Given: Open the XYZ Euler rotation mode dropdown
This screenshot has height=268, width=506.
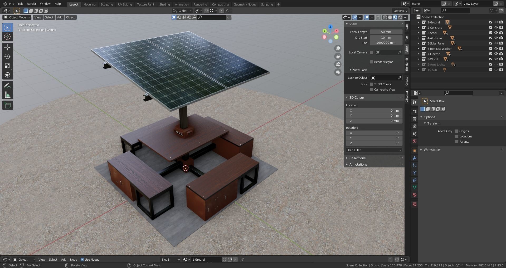Looking at the screenshot, I should (374, 150).
